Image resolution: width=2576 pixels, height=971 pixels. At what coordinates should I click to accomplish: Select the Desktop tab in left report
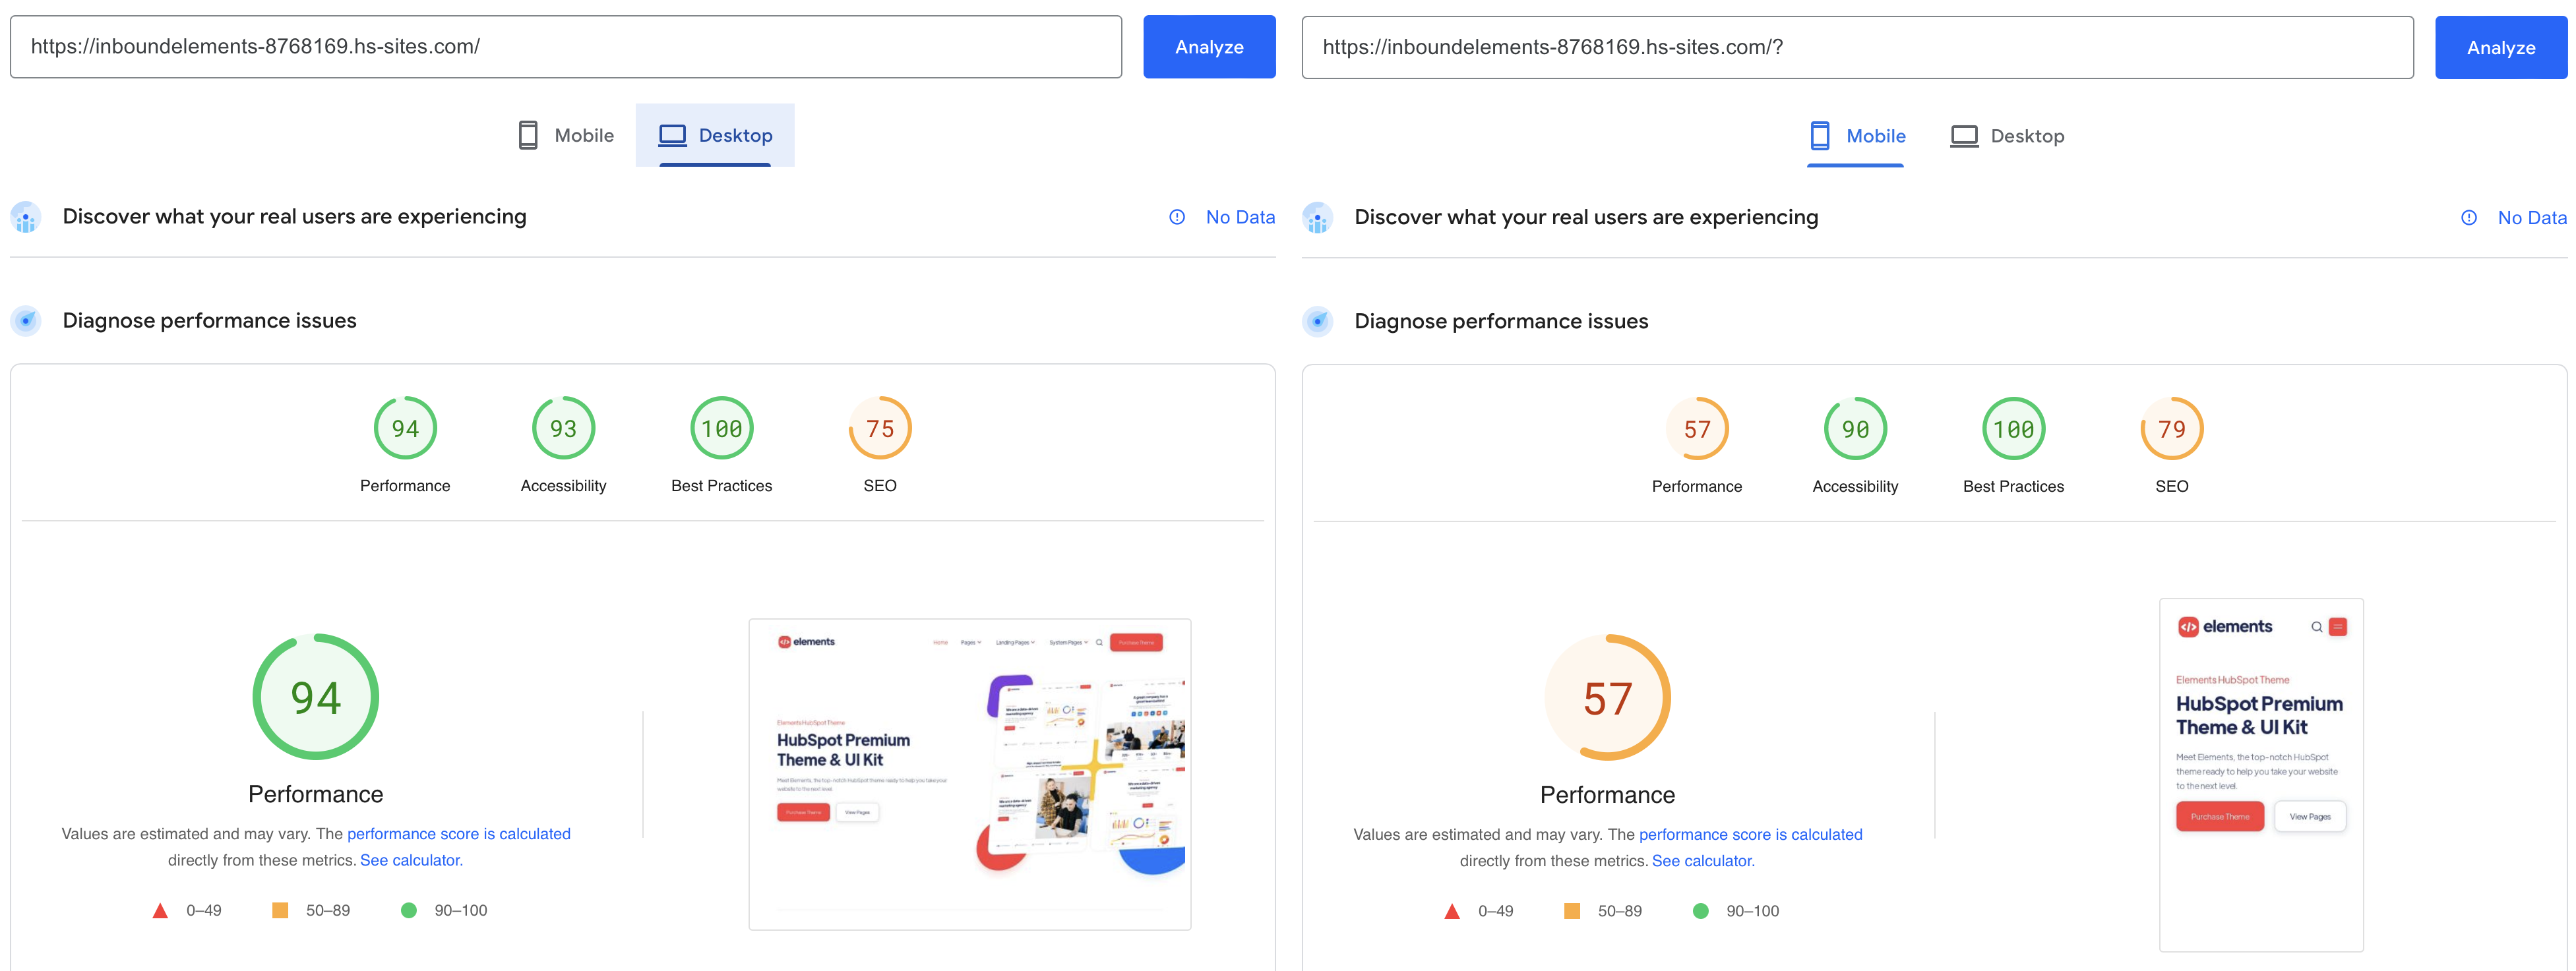click(x=715, y=135)
